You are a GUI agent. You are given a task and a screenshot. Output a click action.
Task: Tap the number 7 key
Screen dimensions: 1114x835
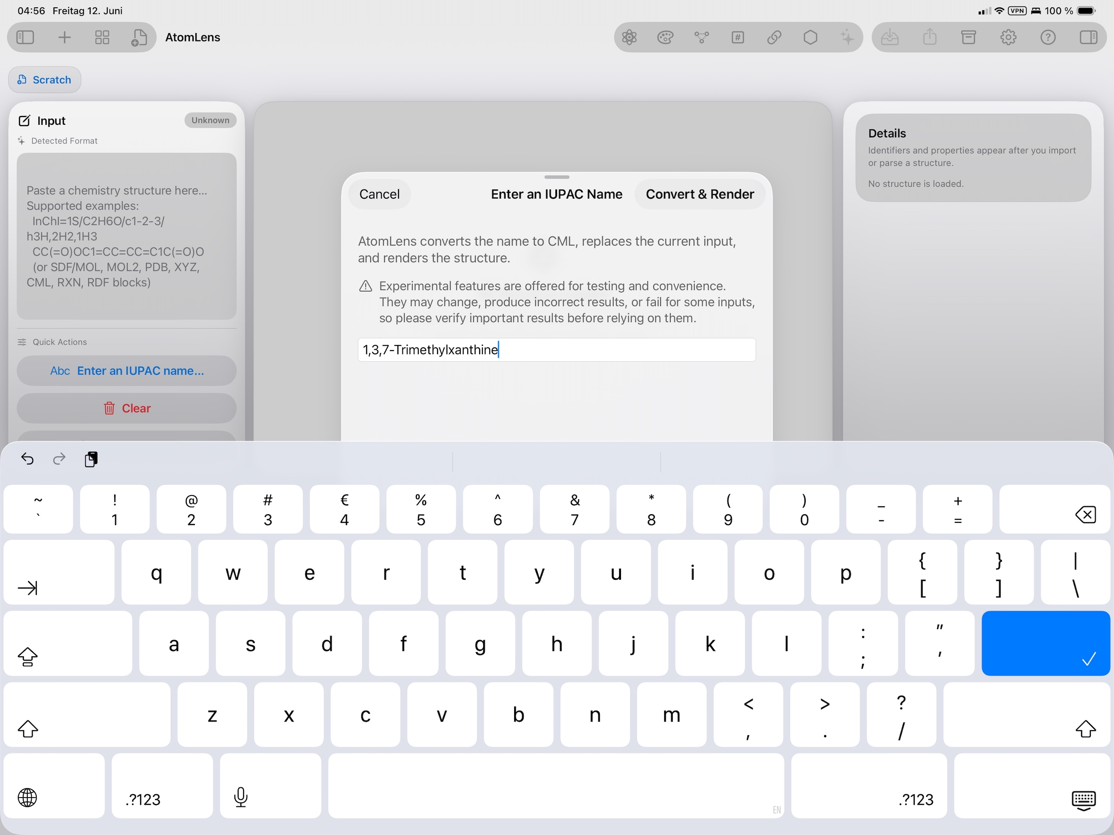click(x=575, y=509)
